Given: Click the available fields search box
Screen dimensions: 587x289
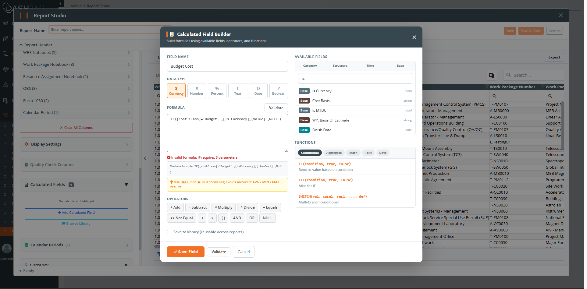Looking at the screenshot, I should click(x=355, y=78).
